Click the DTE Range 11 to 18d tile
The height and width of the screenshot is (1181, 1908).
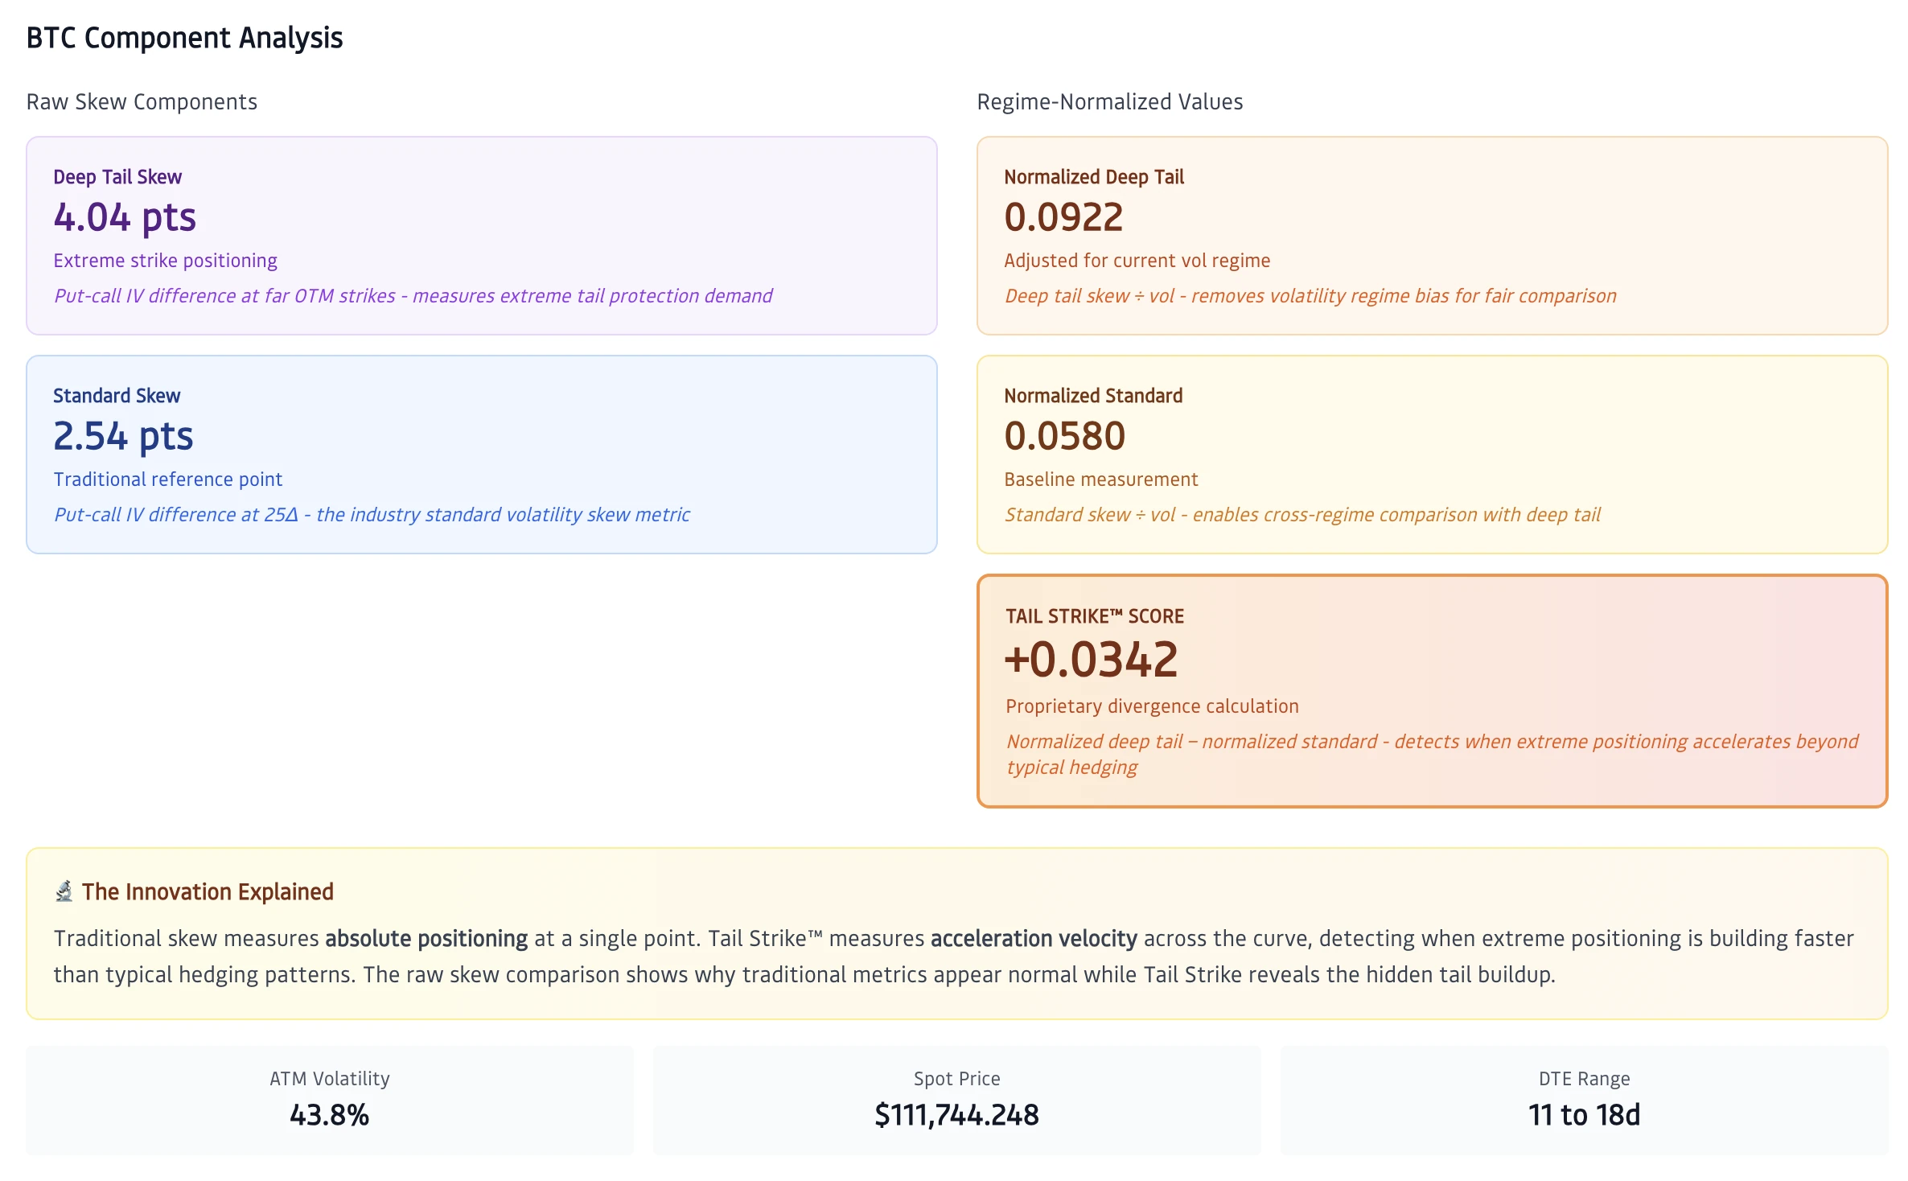[x=1583, y=1100]
